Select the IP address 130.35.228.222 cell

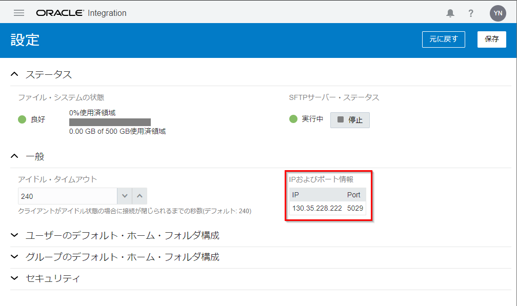pos(317,208)
